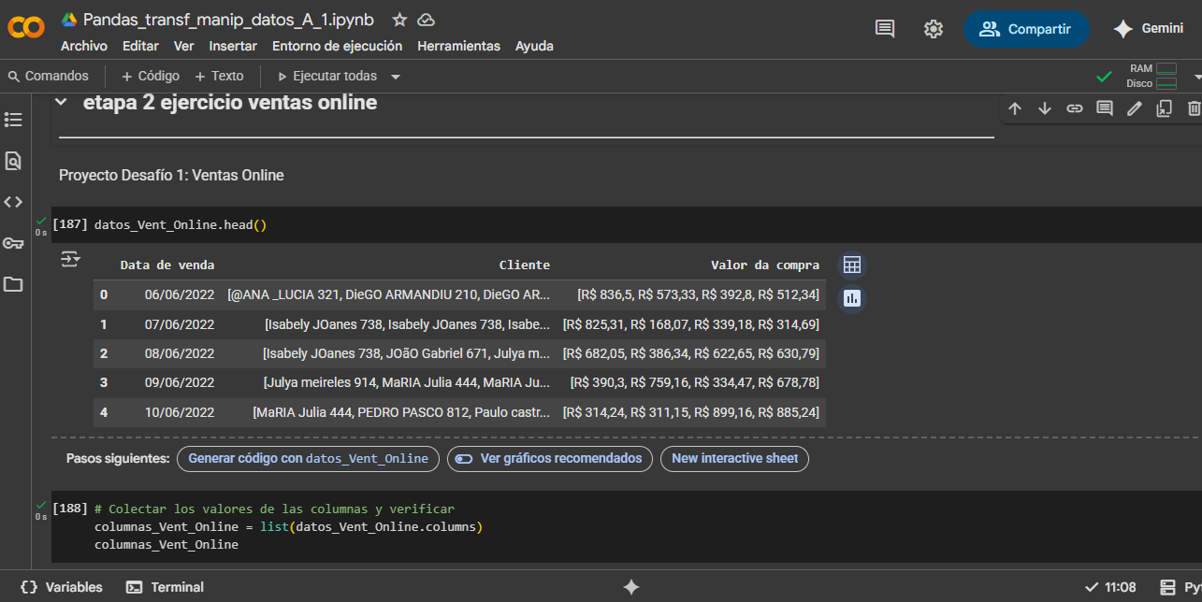Star the notebook Pandas_transf_manip_datos_A_1.ipynb
The image size is (1202, 602).
[x=399, y=20]
